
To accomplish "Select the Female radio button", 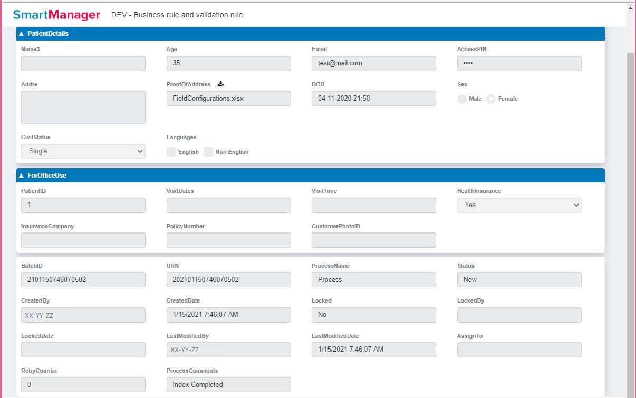I will 491,99.
